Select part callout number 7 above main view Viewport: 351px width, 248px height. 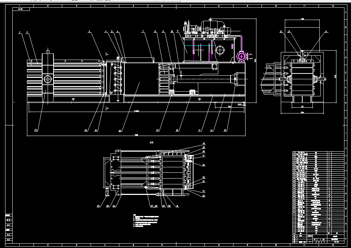(143, 32)
